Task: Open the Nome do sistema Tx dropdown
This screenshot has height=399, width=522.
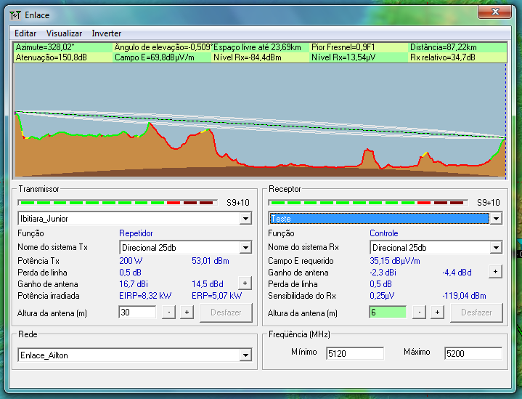Action: pos(245,248)
